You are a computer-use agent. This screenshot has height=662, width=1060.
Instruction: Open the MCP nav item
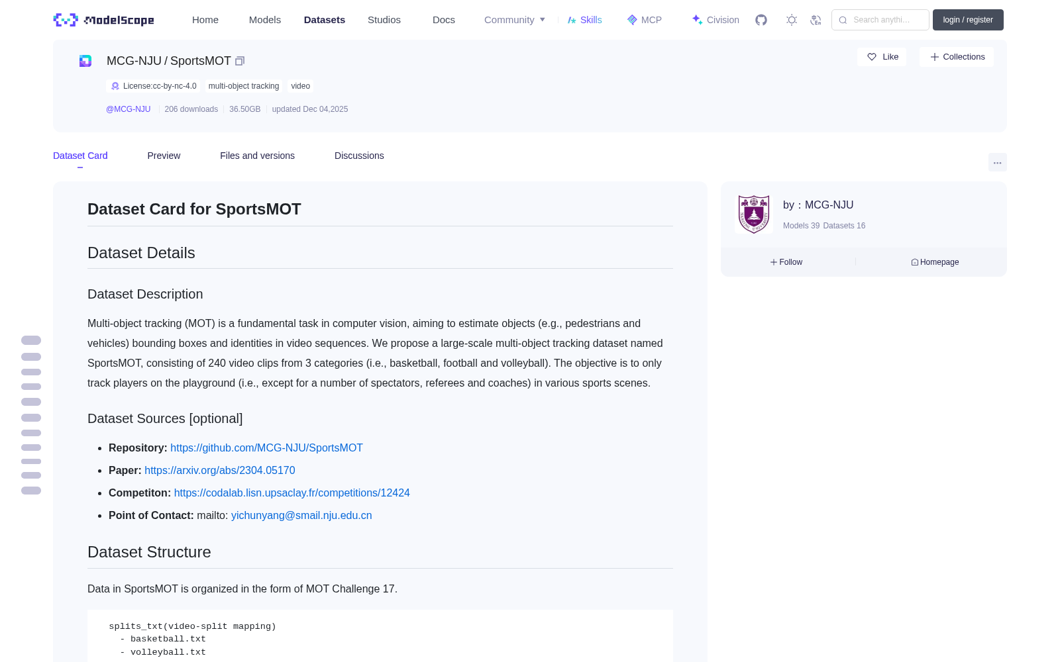pyautogui.click(x=644, y=20)
